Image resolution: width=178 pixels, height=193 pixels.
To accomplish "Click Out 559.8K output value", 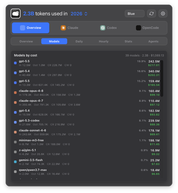I will pyautogui.click(x=41, y=134).
